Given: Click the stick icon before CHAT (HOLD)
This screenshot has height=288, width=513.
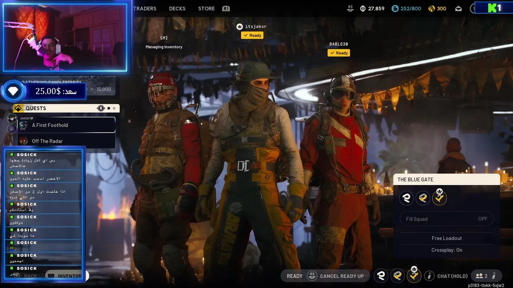Looking at the screenshot, I should pyautogui.click(x=429, y=276).
